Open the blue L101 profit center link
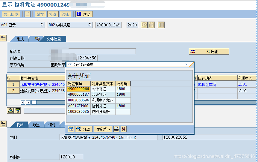This screenshot has width=258, height=162. click(242, 85)
